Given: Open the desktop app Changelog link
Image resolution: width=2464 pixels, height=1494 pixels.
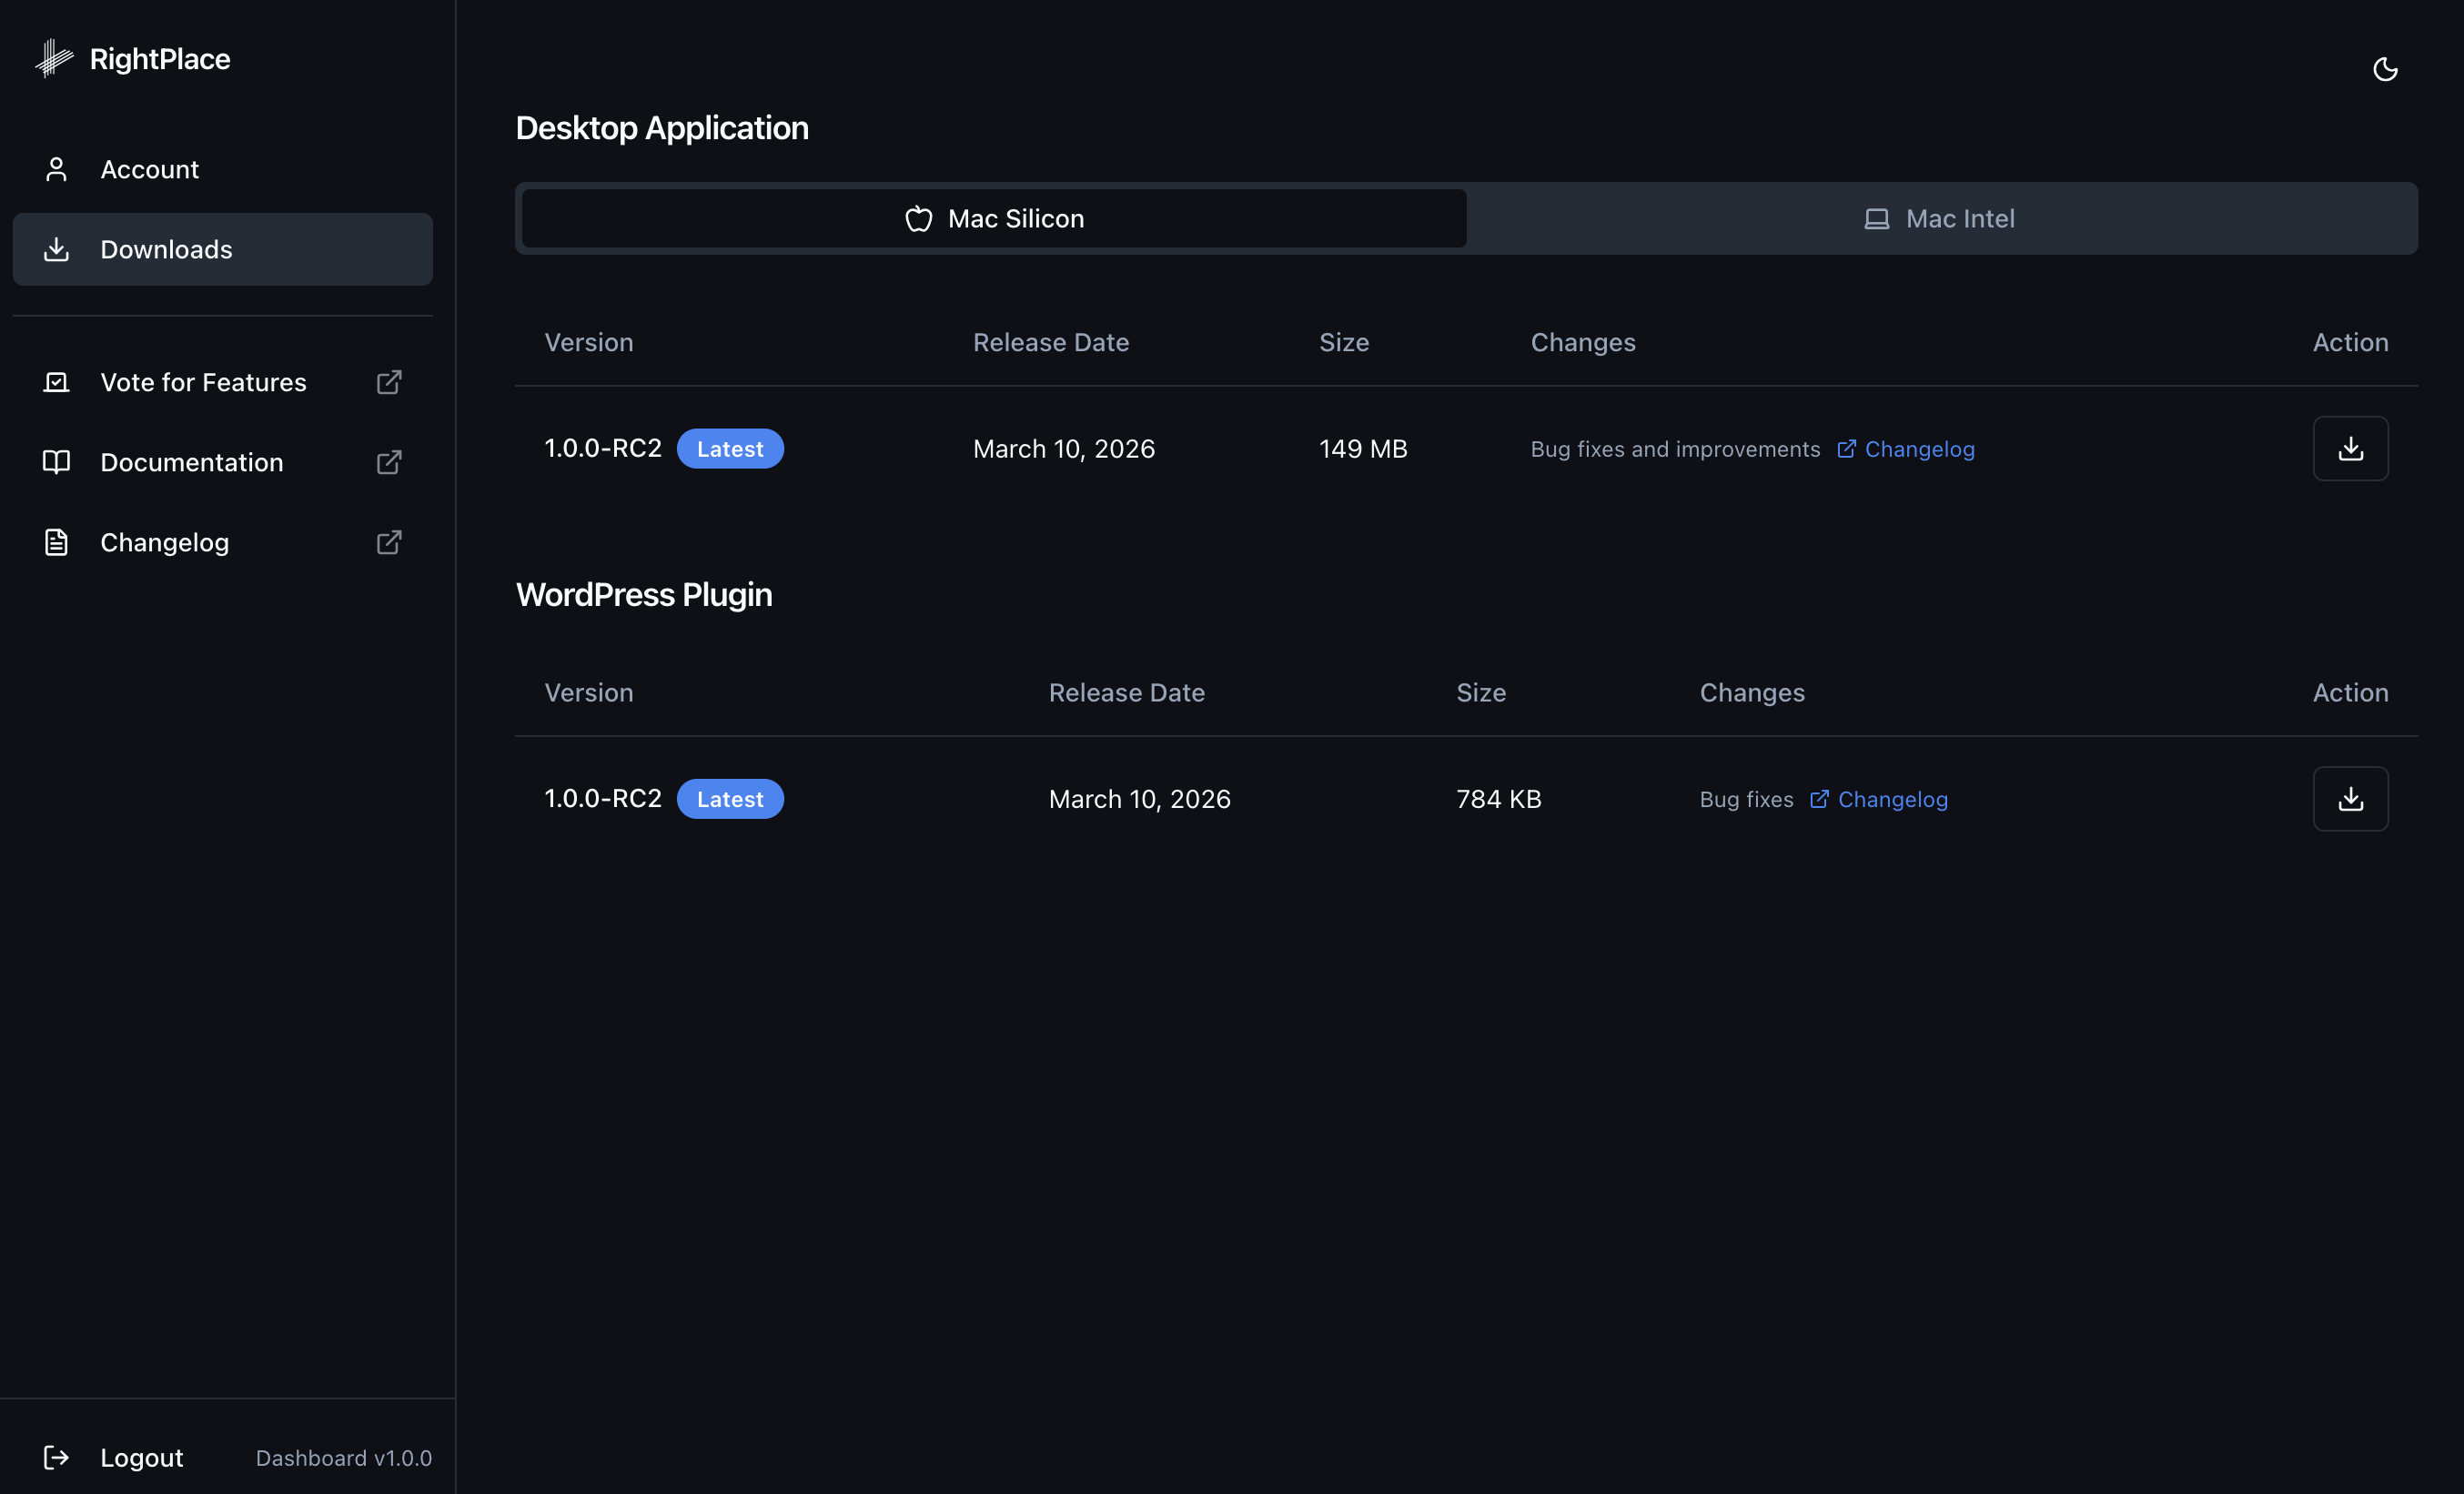Looking at the screenshot, I should coord(1918,448).
